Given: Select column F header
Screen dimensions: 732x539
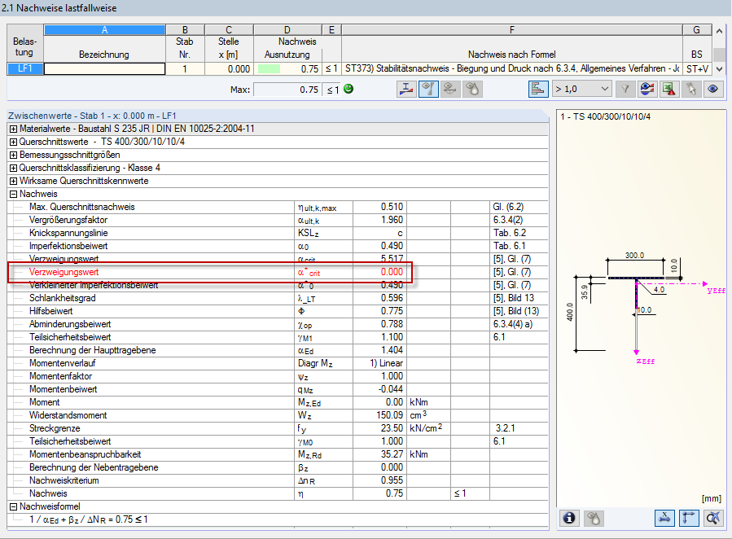Looking at the screenshot, I should click(511, 30).
